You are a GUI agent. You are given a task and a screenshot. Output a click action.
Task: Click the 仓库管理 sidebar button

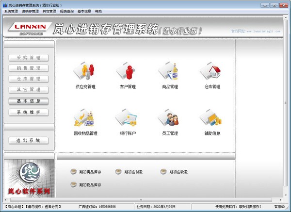coord(29,79)
